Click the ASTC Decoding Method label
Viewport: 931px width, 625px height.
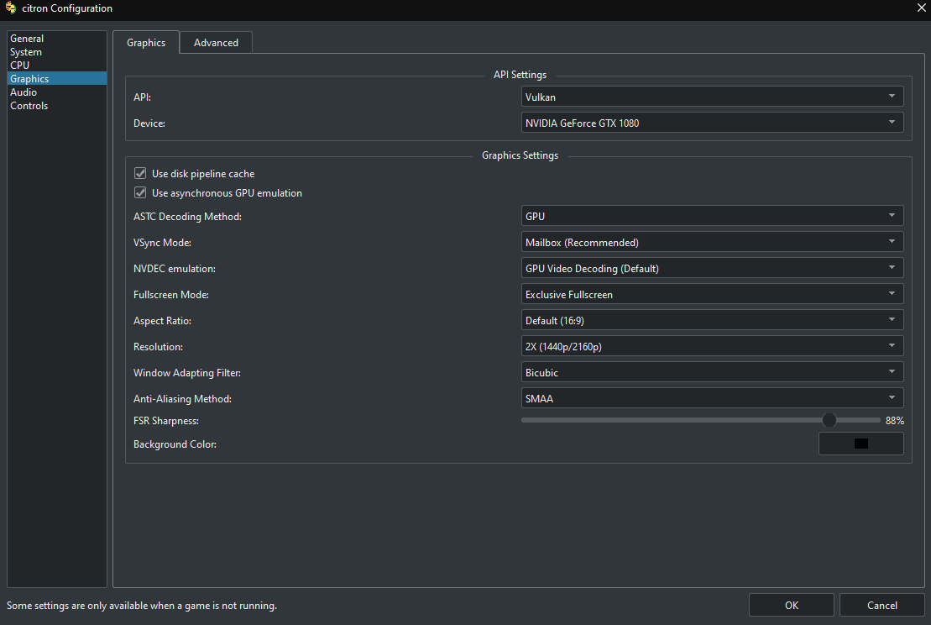(187, 216)
